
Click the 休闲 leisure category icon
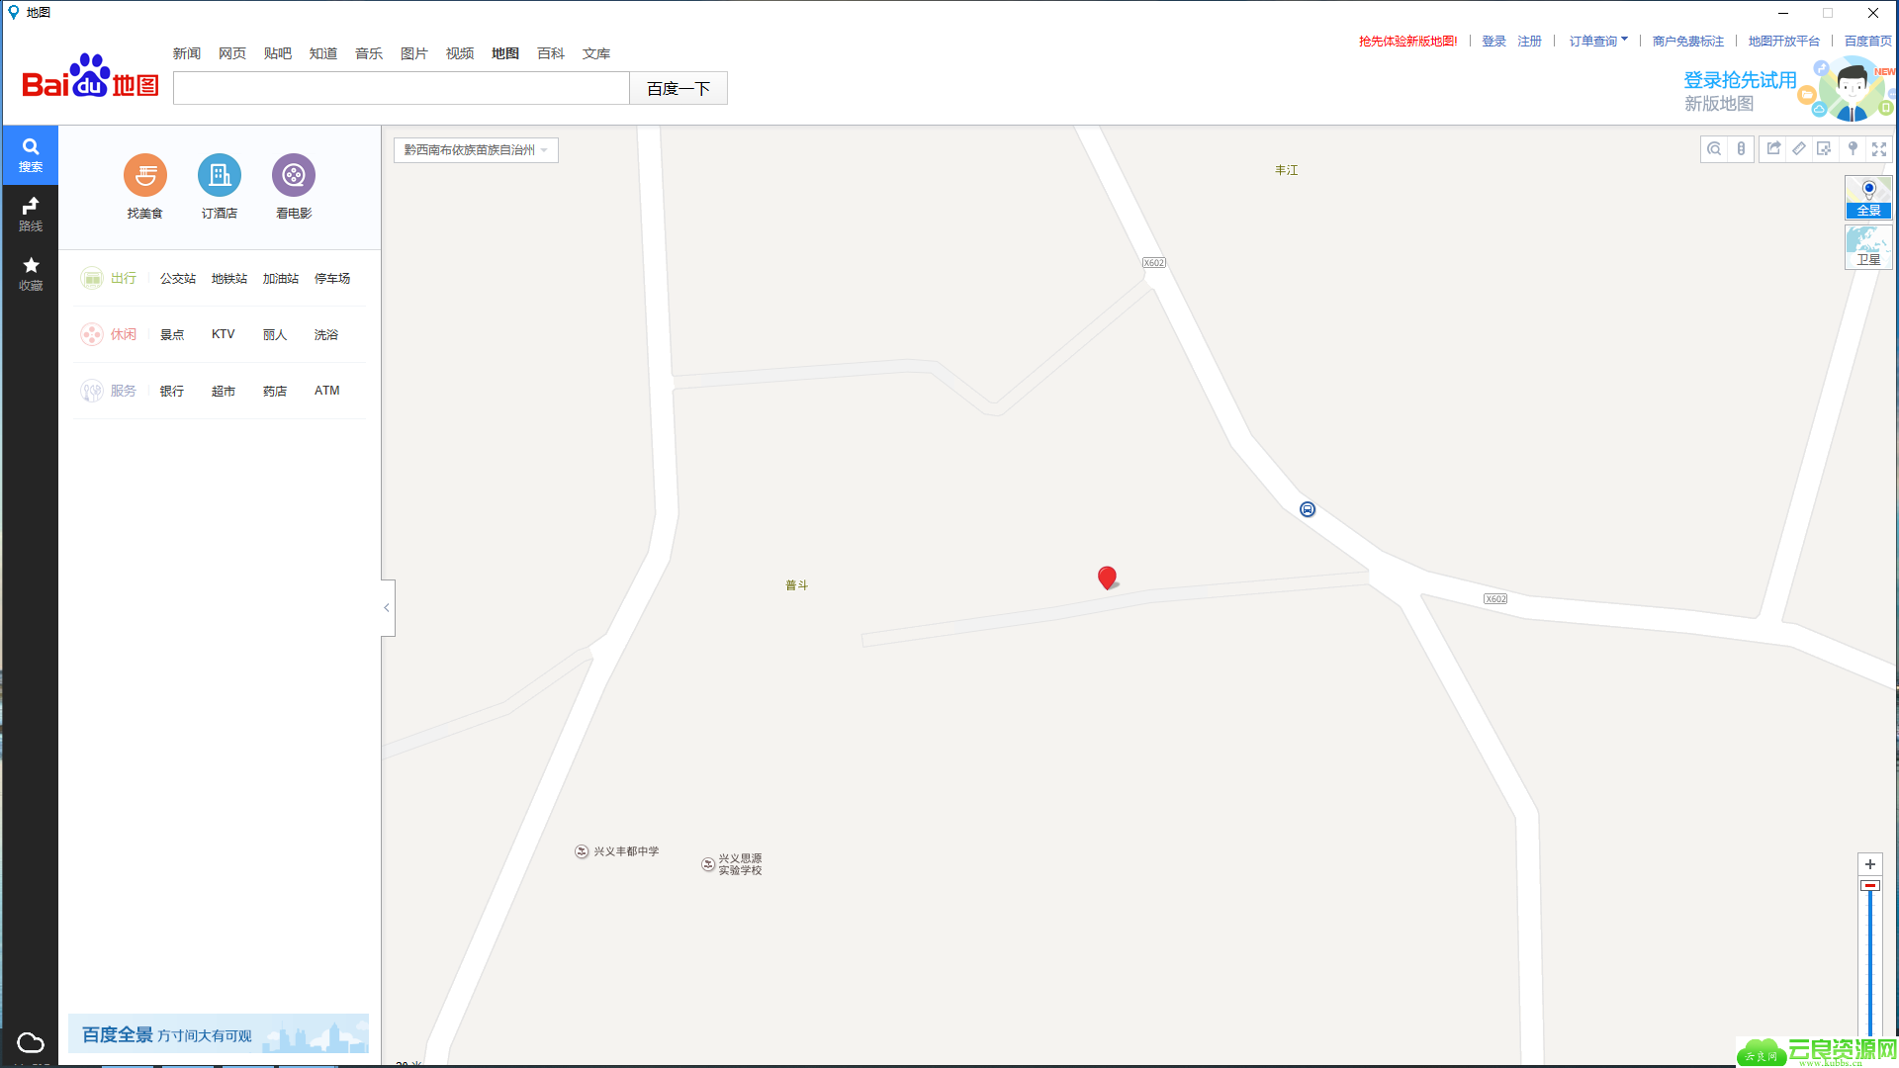pos(92,334)
